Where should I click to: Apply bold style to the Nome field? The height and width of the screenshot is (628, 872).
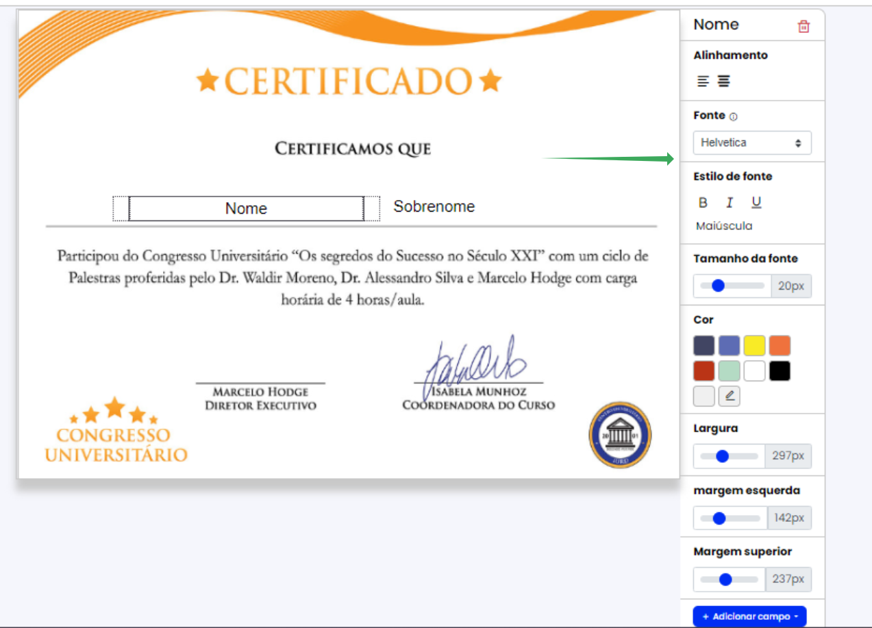point(703,202)
